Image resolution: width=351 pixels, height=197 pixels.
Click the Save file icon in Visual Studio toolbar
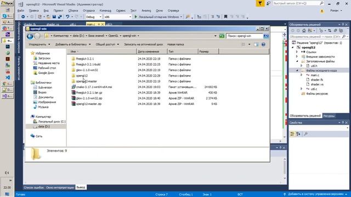54,17
